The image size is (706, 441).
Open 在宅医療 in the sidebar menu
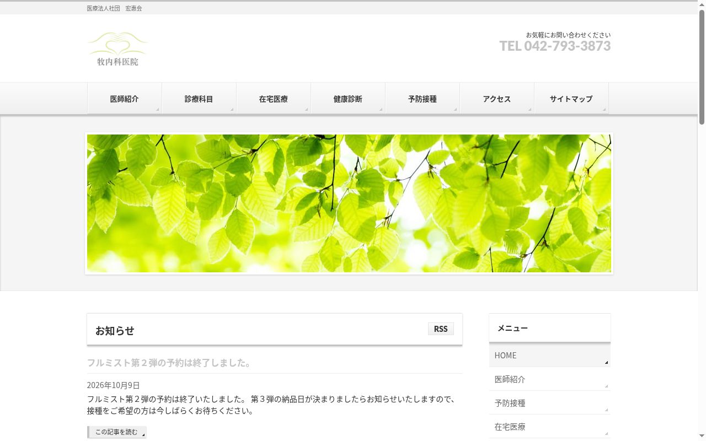[549, 427]
